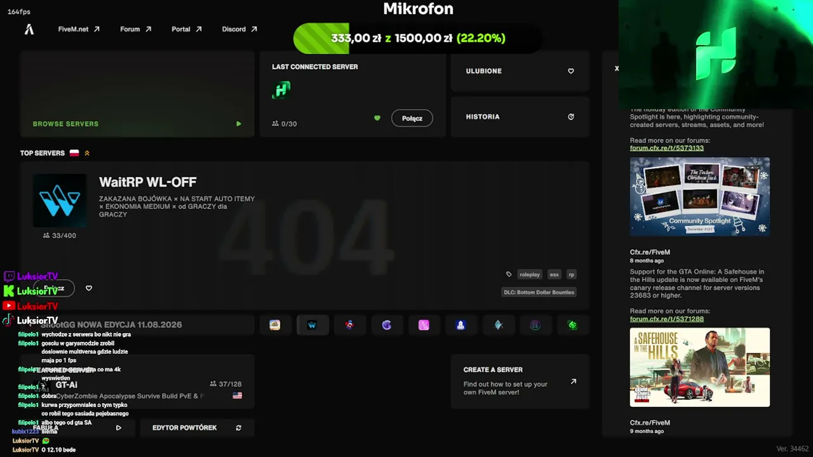Select the WaitRP blue W server icon
Screen dimensions: 813x457
(312, 325)
